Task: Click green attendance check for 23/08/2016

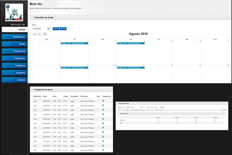Action: (103, 101)
